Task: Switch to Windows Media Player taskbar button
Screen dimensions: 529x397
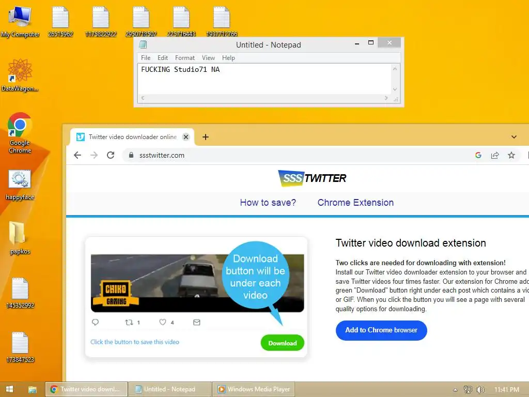Action: tap(254, 389)
